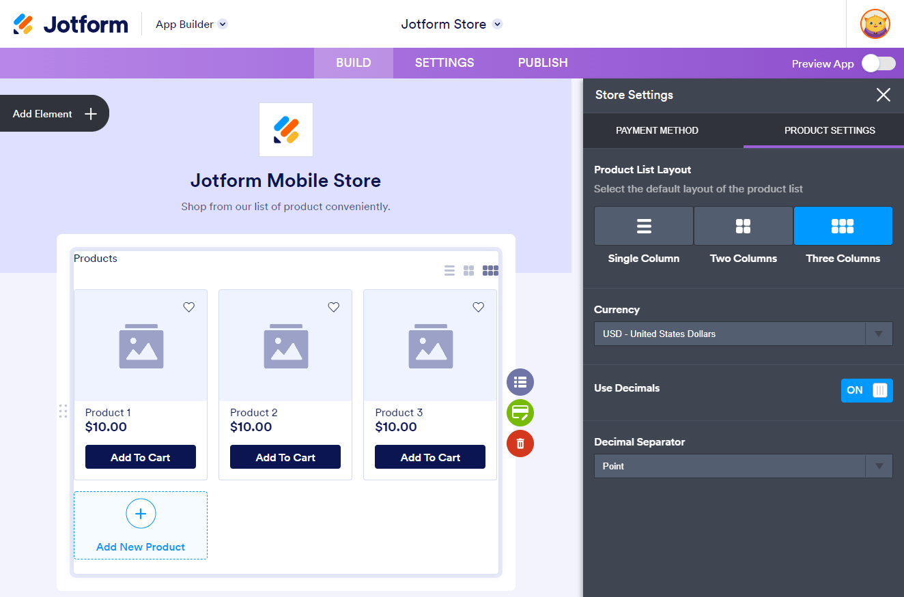Favorite Product 3 with the heart icon
904x597 pixels.
479,307
